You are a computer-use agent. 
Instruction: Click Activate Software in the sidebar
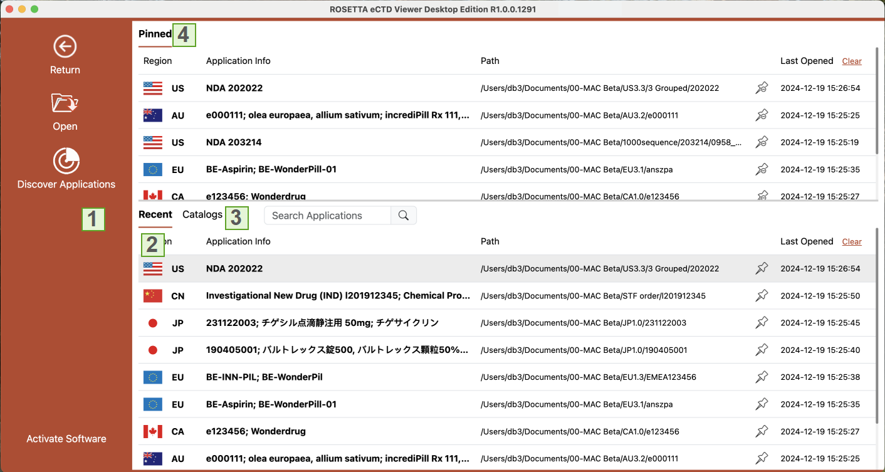point(66,439)
